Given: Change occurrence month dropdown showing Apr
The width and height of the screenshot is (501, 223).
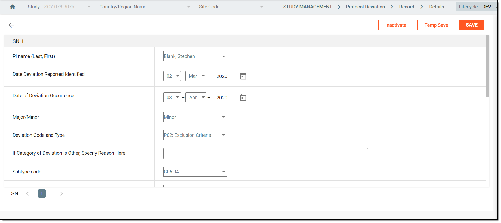Looking at the screenshot, I should [x=196, y=98].
